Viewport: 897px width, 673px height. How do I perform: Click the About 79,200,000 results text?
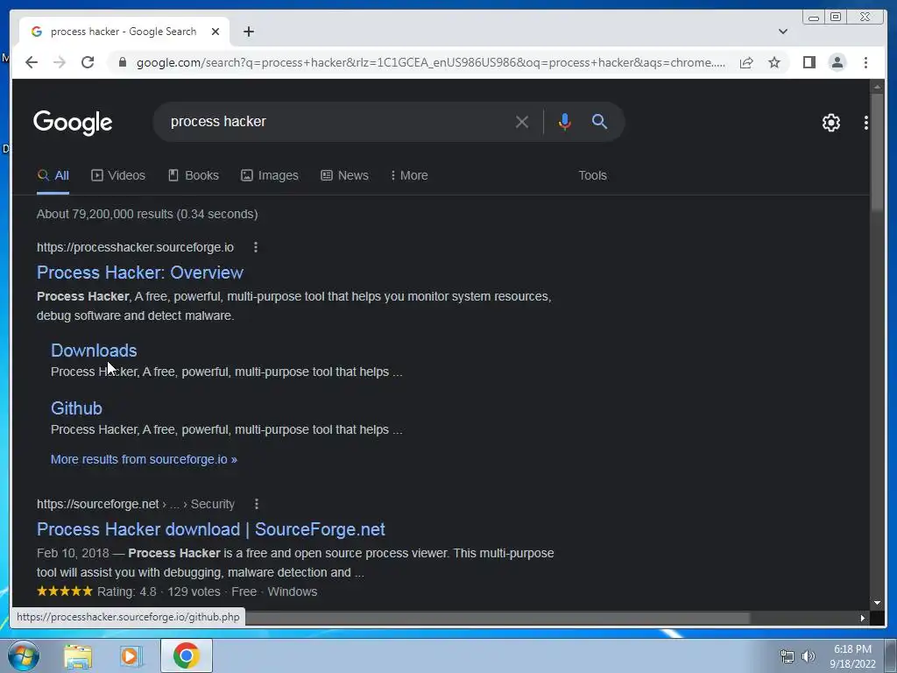(147, 214)
